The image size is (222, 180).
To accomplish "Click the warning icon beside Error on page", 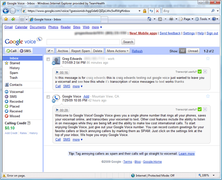I will 4,175.
